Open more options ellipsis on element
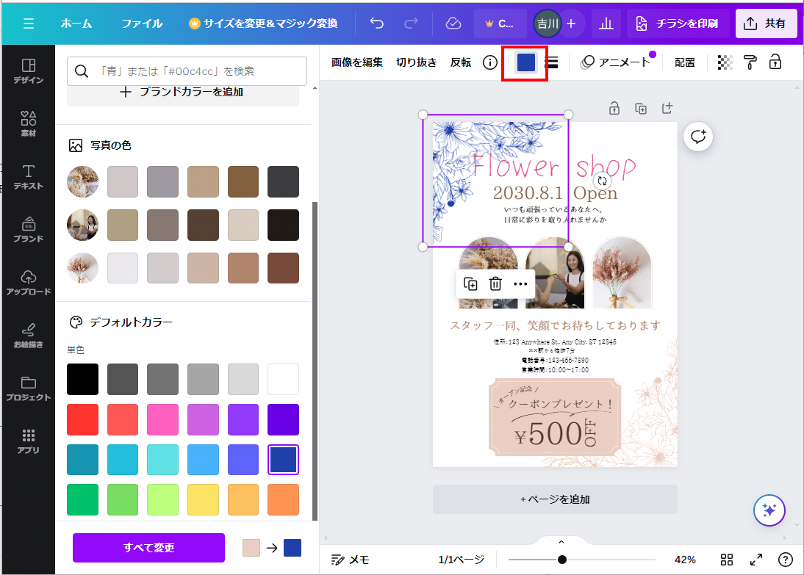Image resolution: width=804 pixels, height=575 pixels. [x=520, y=284]
